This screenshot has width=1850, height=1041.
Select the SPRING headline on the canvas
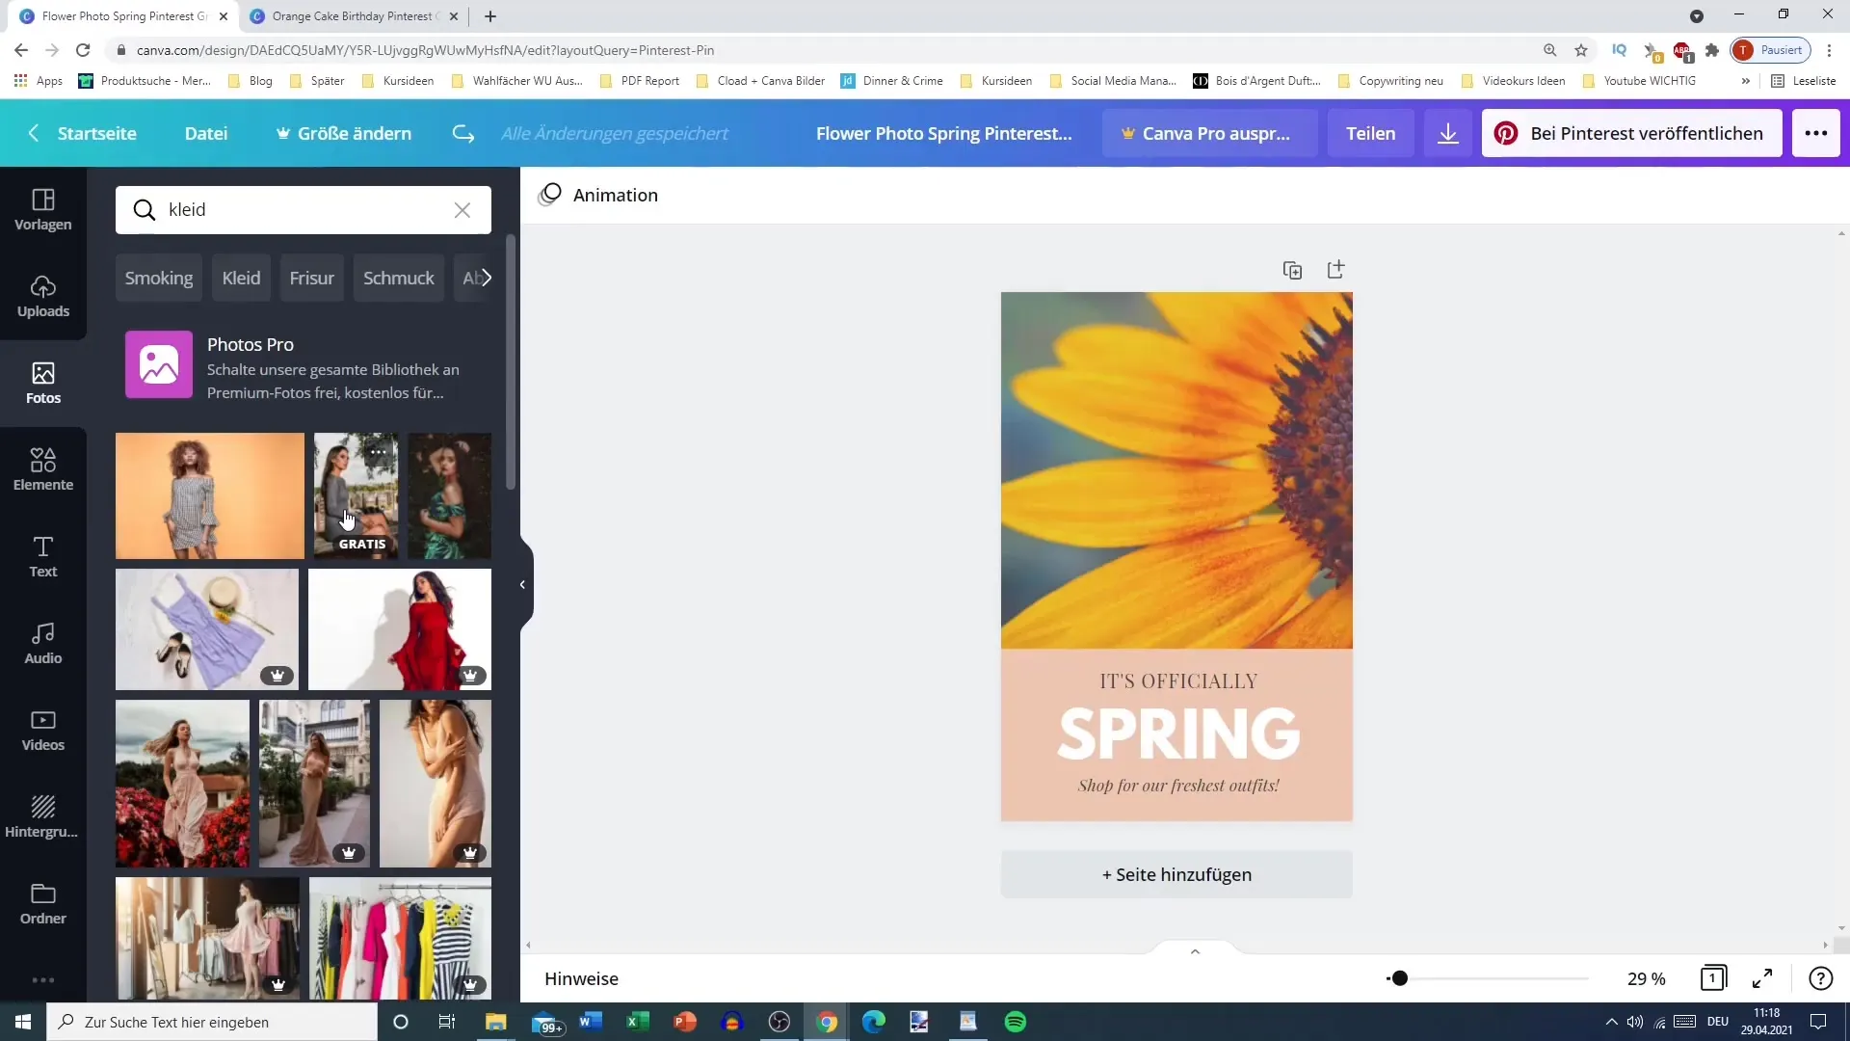(x=1179, y=734)
